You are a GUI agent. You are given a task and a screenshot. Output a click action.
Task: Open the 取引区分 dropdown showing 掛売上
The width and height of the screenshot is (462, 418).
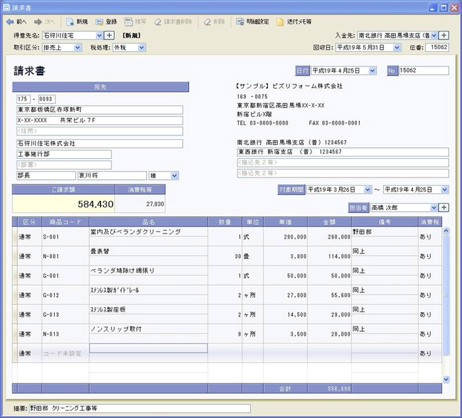coord(77,47)
